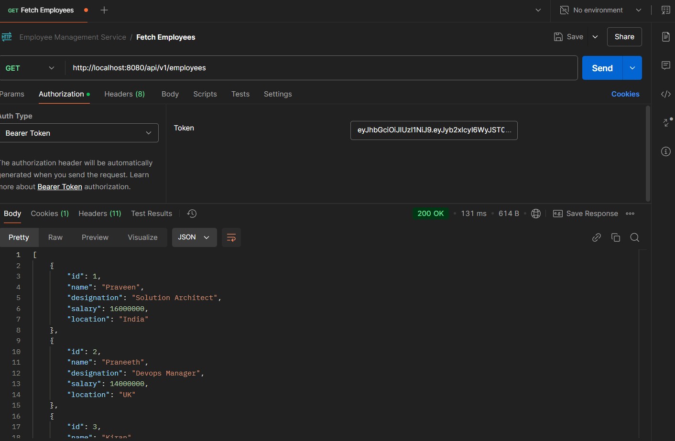675x441 pixels.
Task: Click the request URL input field
Action: tap(321, 68)
